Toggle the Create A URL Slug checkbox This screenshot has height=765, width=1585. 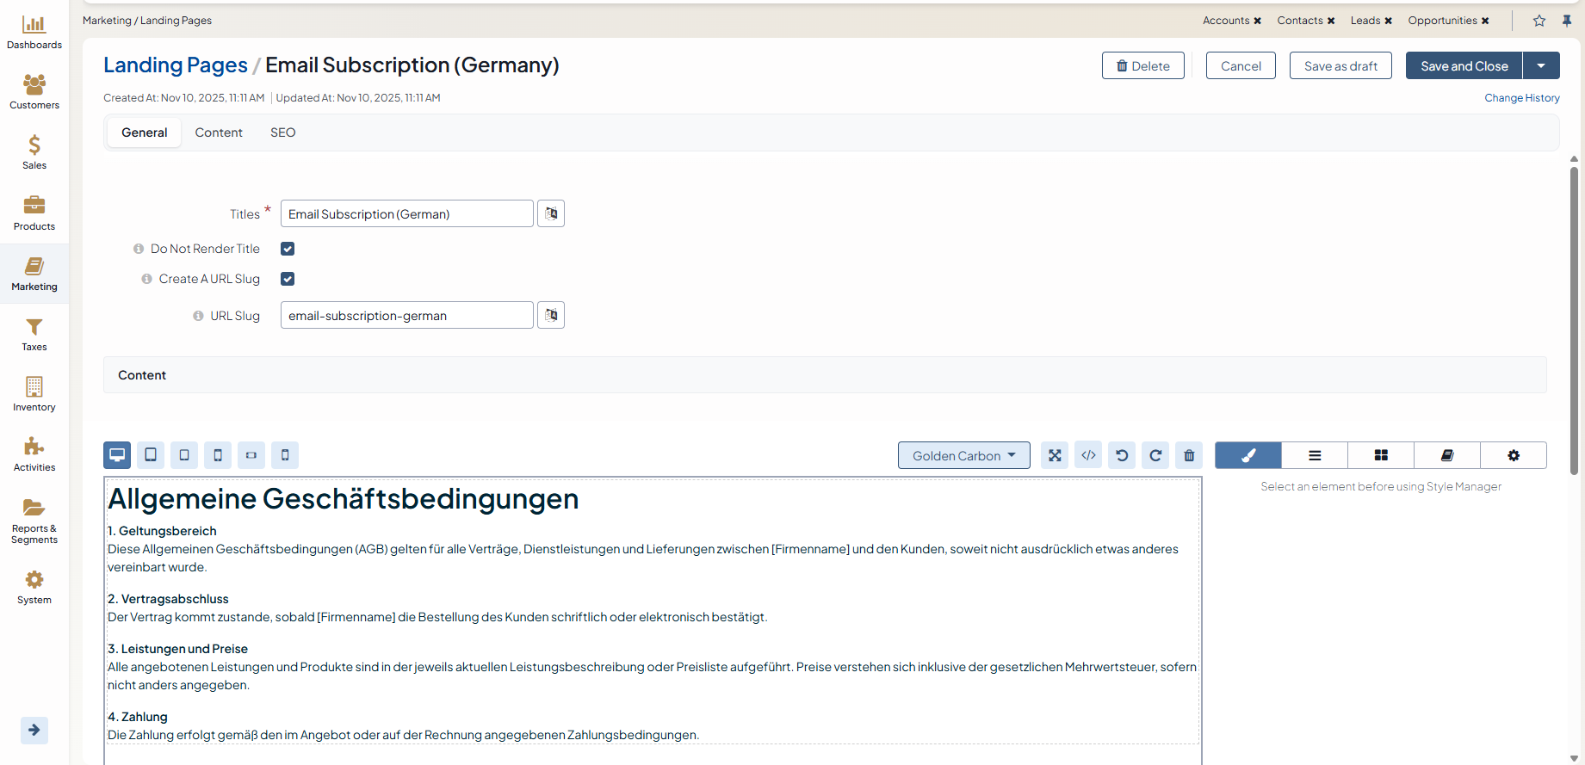288,279
